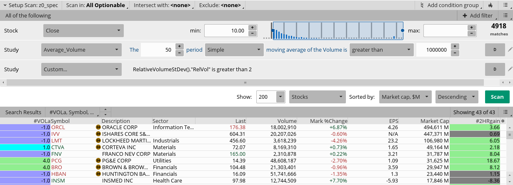
Task: Open the Scan in: All Optionable menu
Action: (96, 5)
